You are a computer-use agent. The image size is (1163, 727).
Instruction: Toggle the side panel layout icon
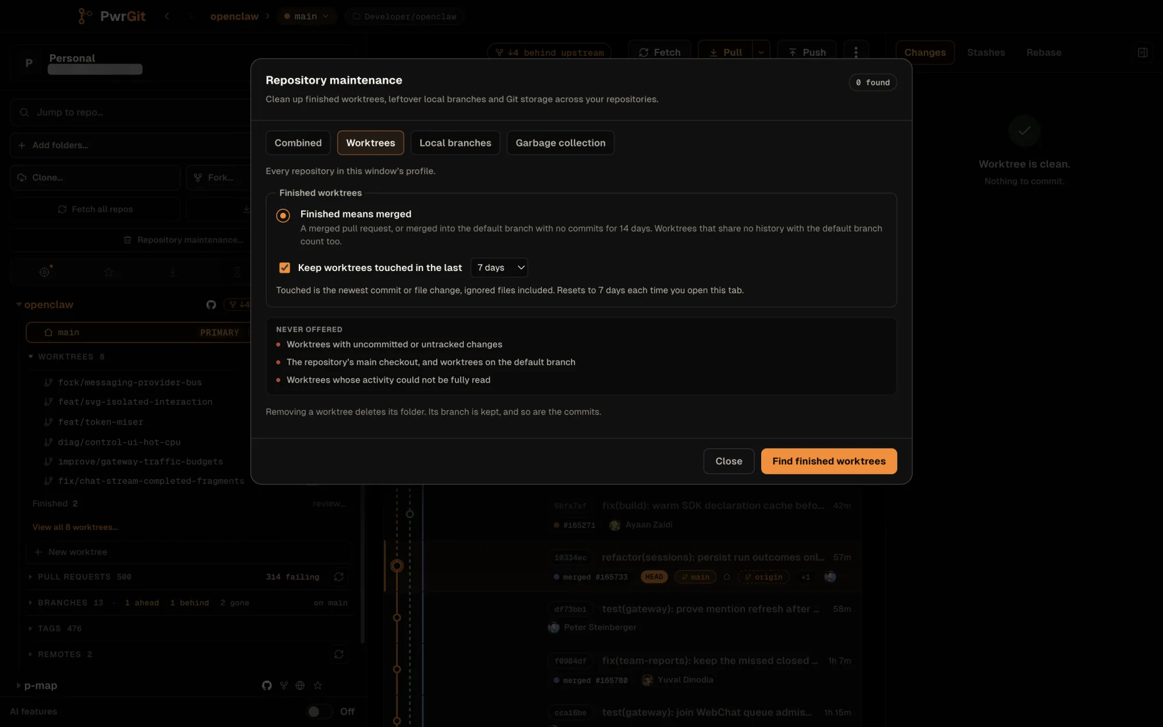tap(1143, 52)
